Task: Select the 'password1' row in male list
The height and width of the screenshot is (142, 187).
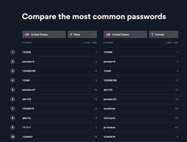Action: point(60,90)
